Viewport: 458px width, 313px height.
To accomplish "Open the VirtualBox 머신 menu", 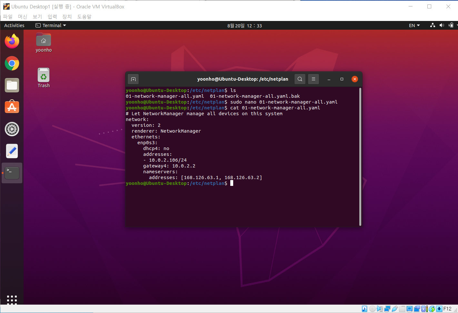I will tap(23, 16).
